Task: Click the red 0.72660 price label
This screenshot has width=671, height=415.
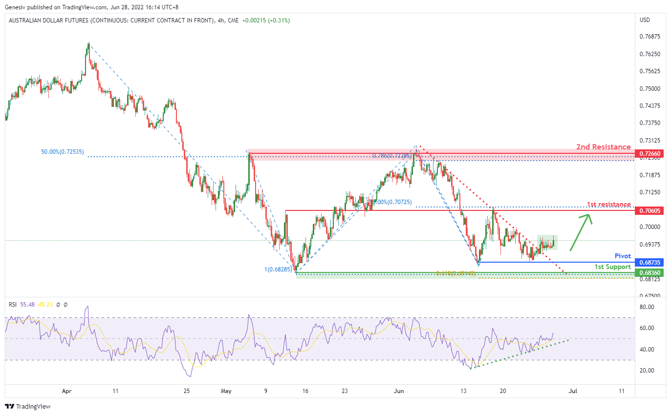Action: coord(649,154)
